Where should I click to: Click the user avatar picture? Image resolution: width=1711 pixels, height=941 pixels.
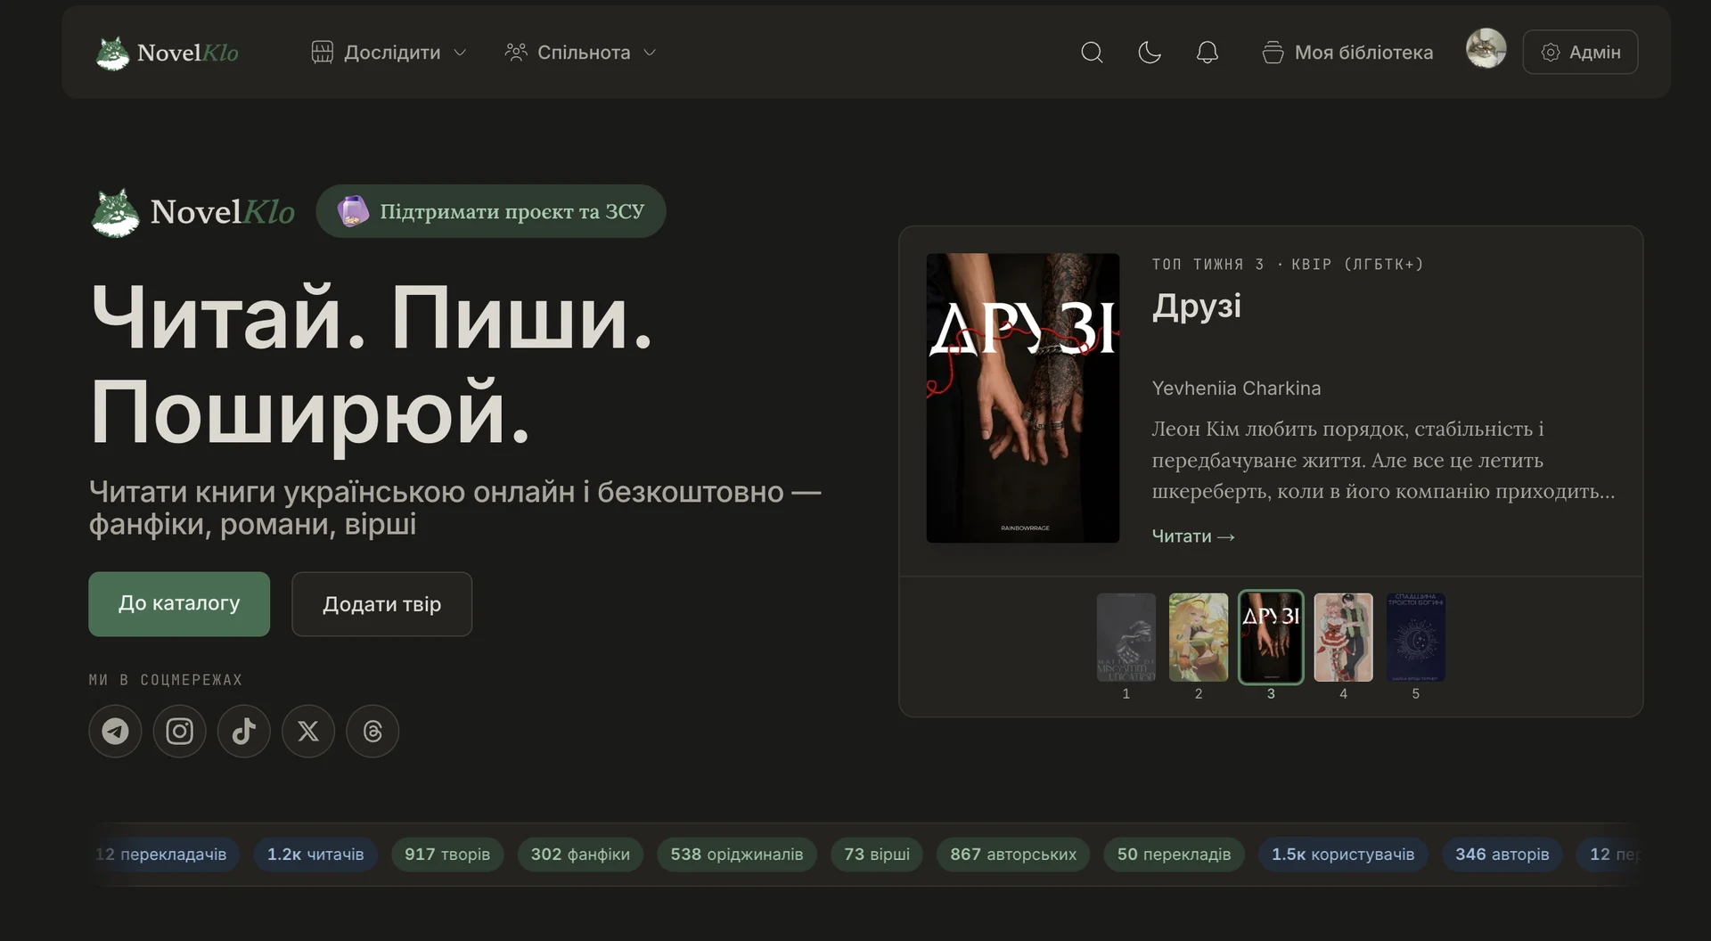1486,48
